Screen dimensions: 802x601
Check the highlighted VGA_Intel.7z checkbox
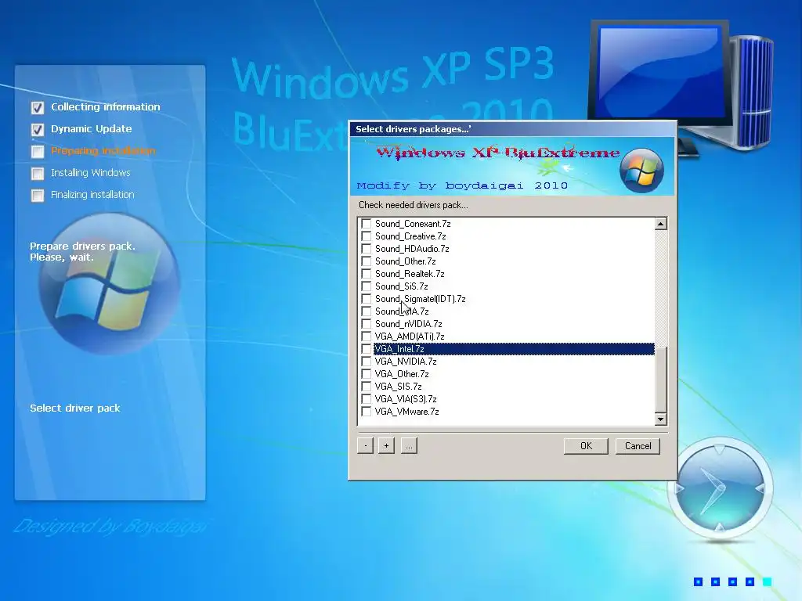(x=367, y=349)
